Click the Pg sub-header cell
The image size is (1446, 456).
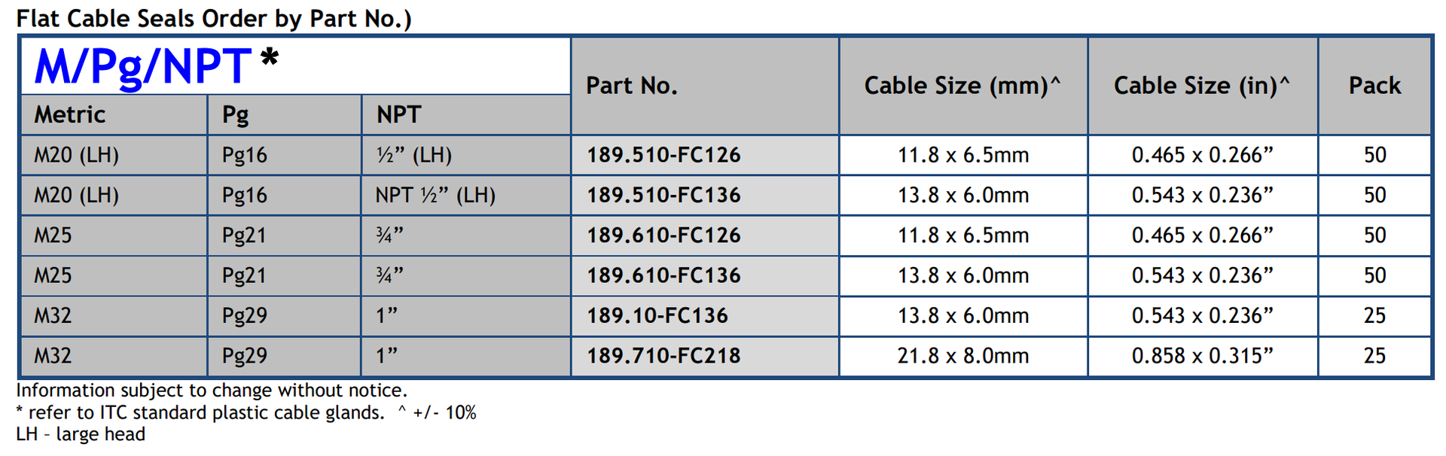click(x=235, y=114)
